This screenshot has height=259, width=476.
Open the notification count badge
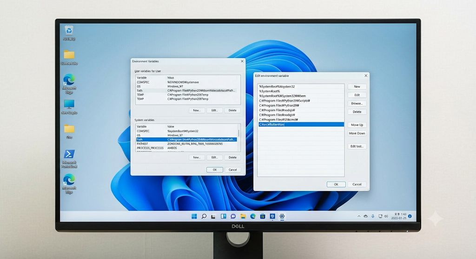(410, 216)
